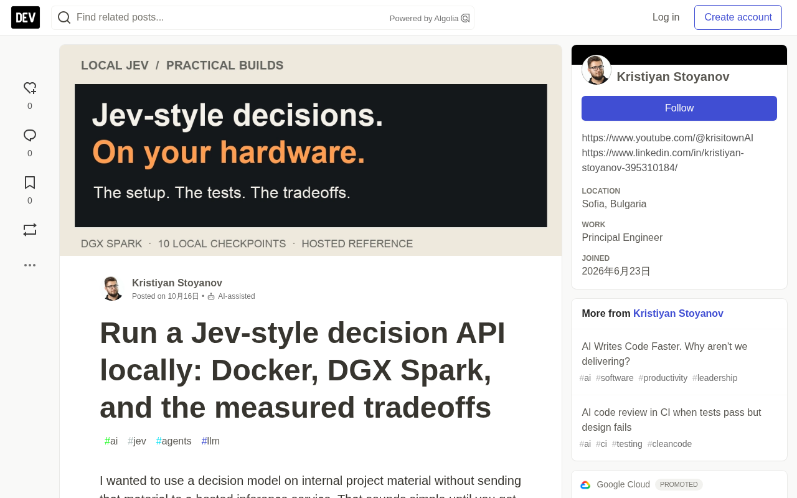797x498 pixels.
Task: Open Kristiyan Stoyanov profile name in sidebar card
Action: 673,77
